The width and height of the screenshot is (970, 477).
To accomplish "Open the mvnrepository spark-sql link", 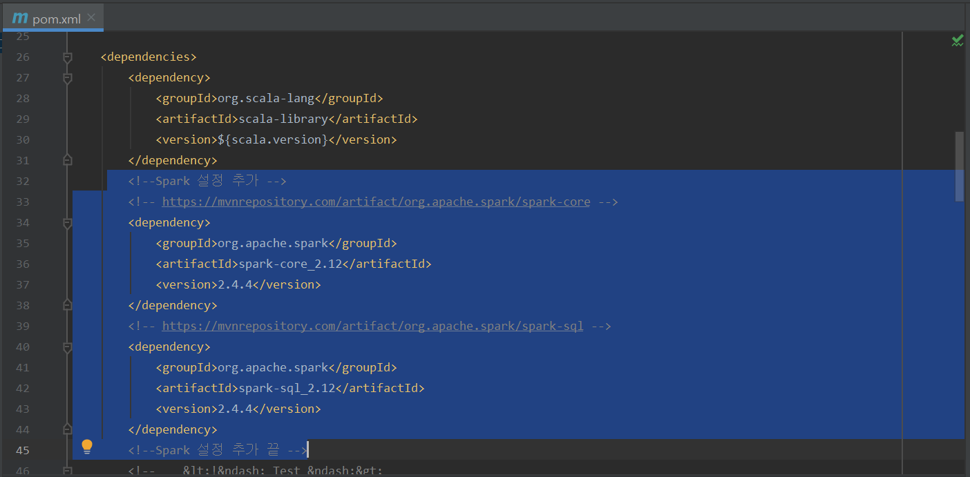I will (372, 327).
